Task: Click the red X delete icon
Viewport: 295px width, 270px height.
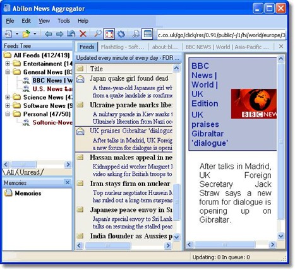Action: [83, 33]
